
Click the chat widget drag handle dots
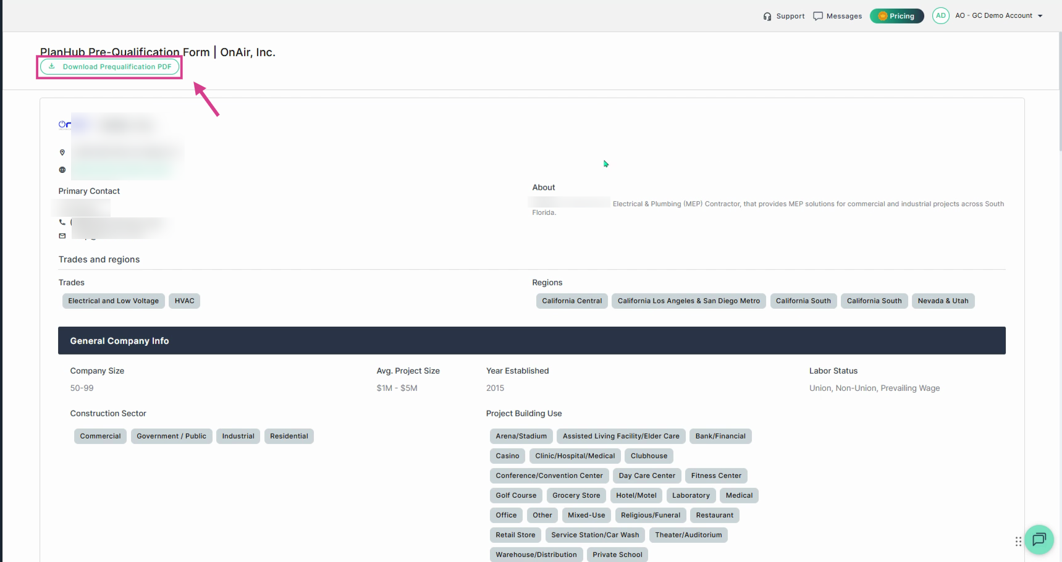(1018, 542)
